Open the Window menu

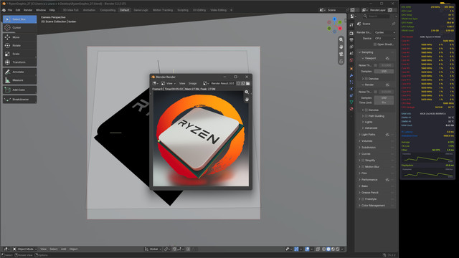point(41,10)
